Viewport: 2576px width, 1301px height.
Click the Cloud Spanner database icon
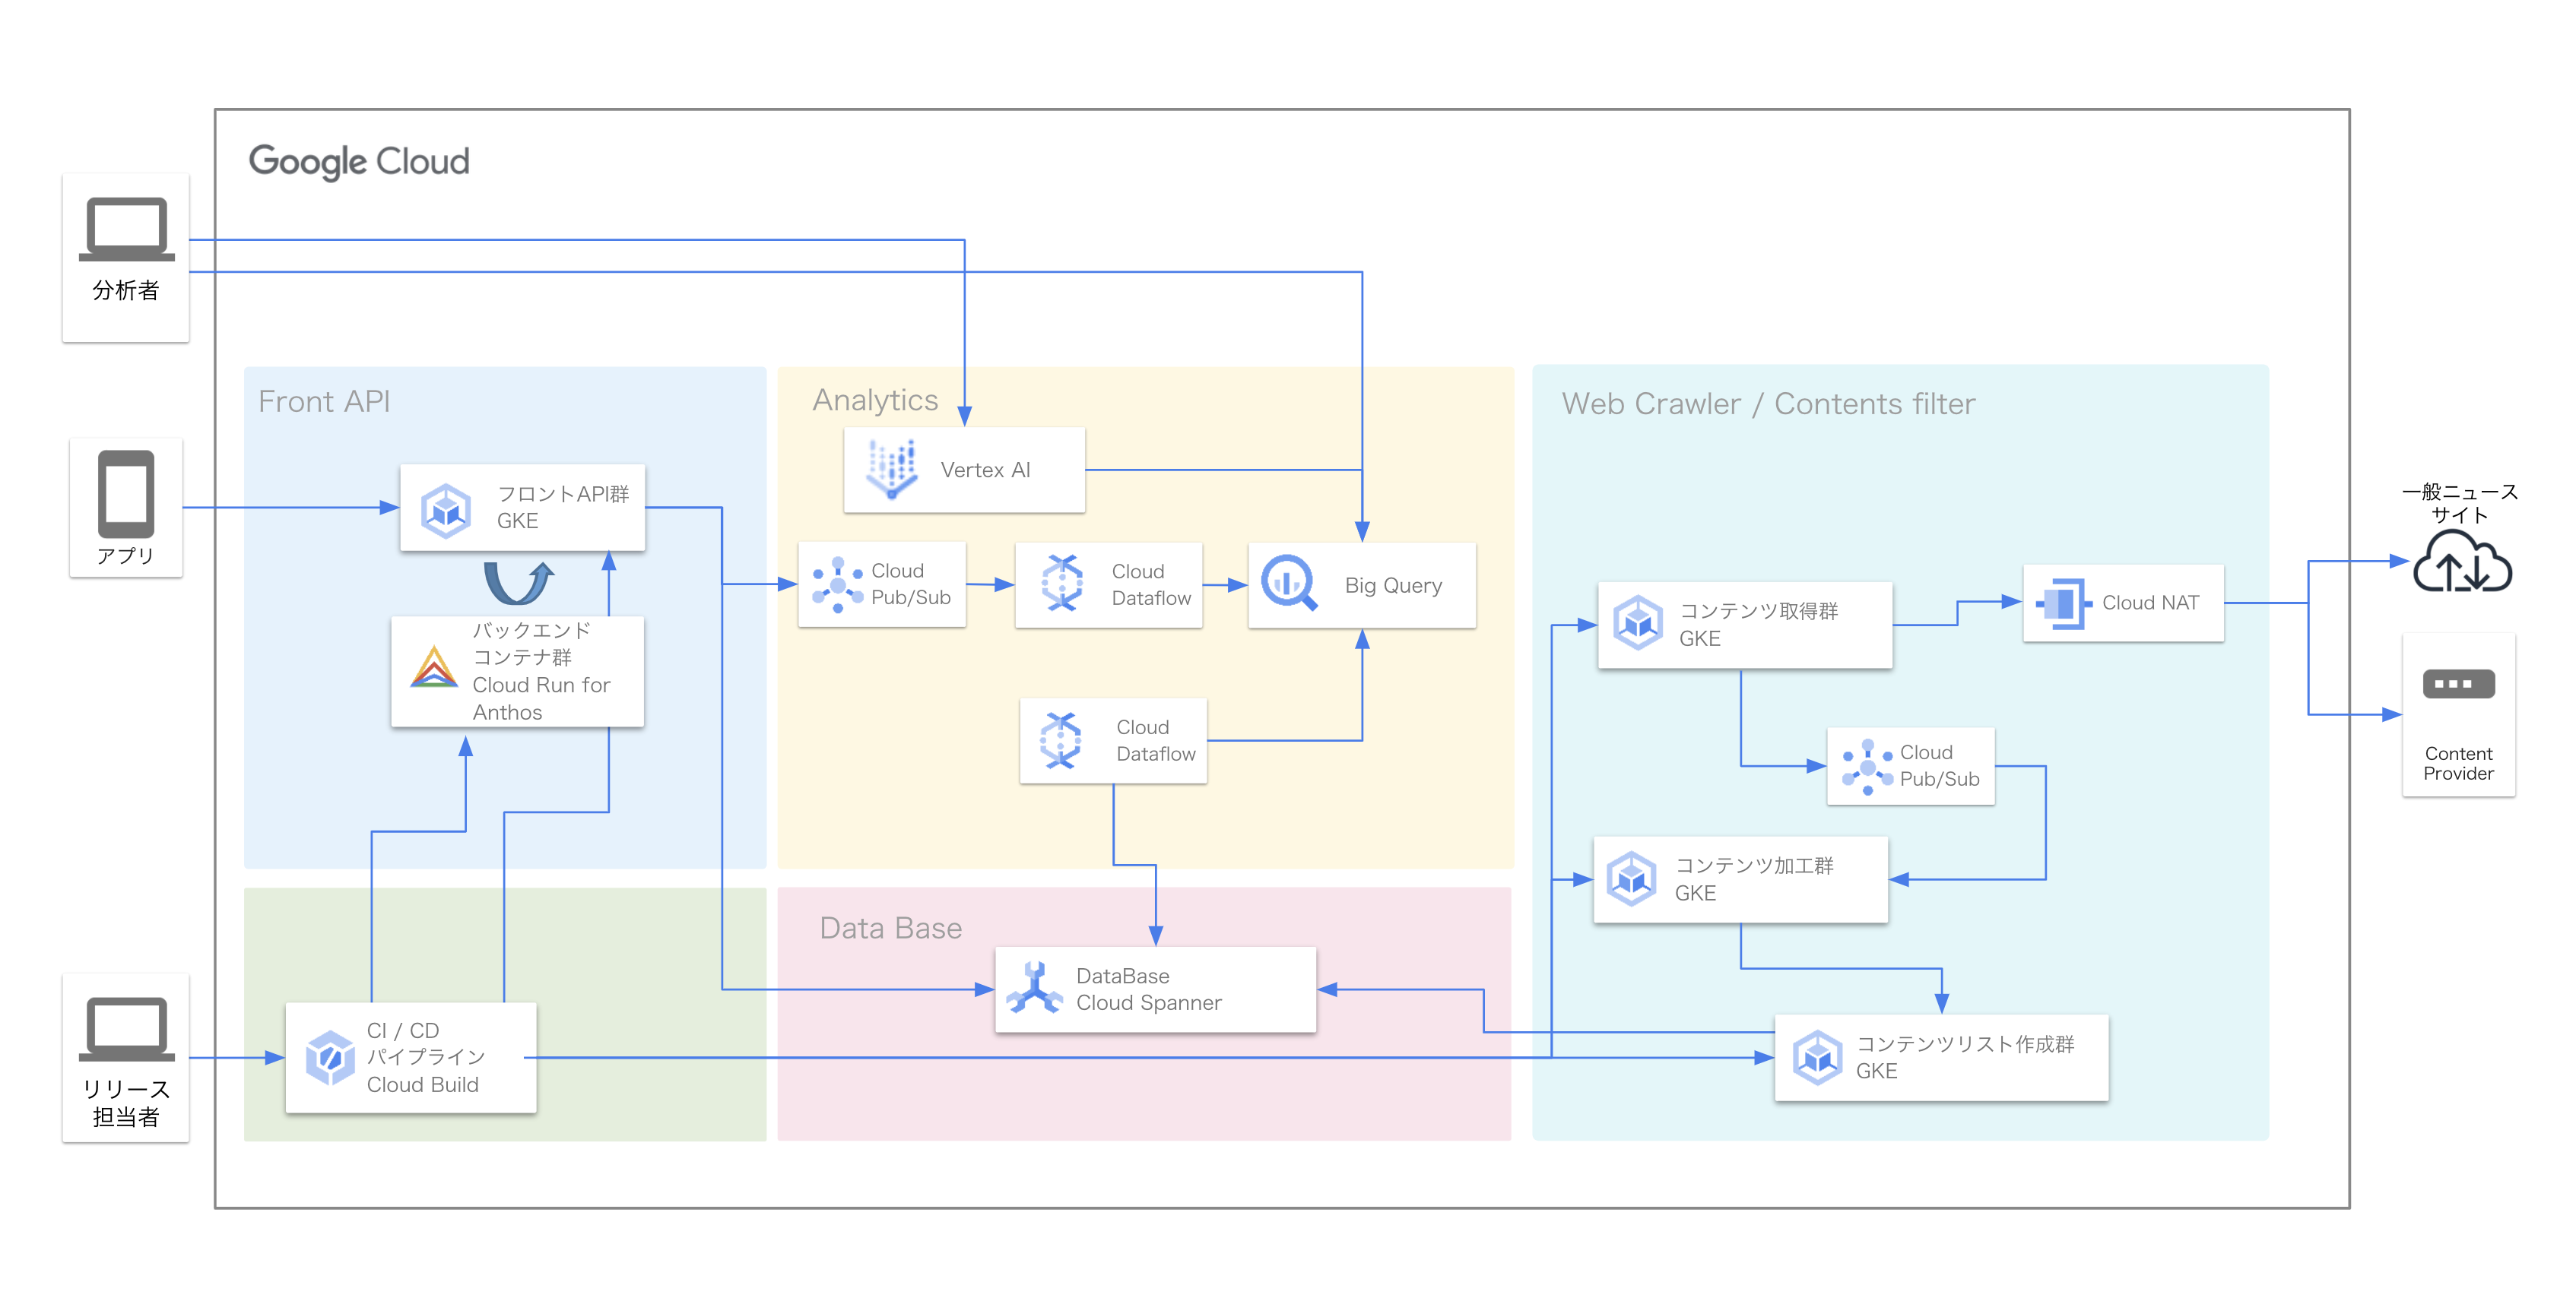1034,987
